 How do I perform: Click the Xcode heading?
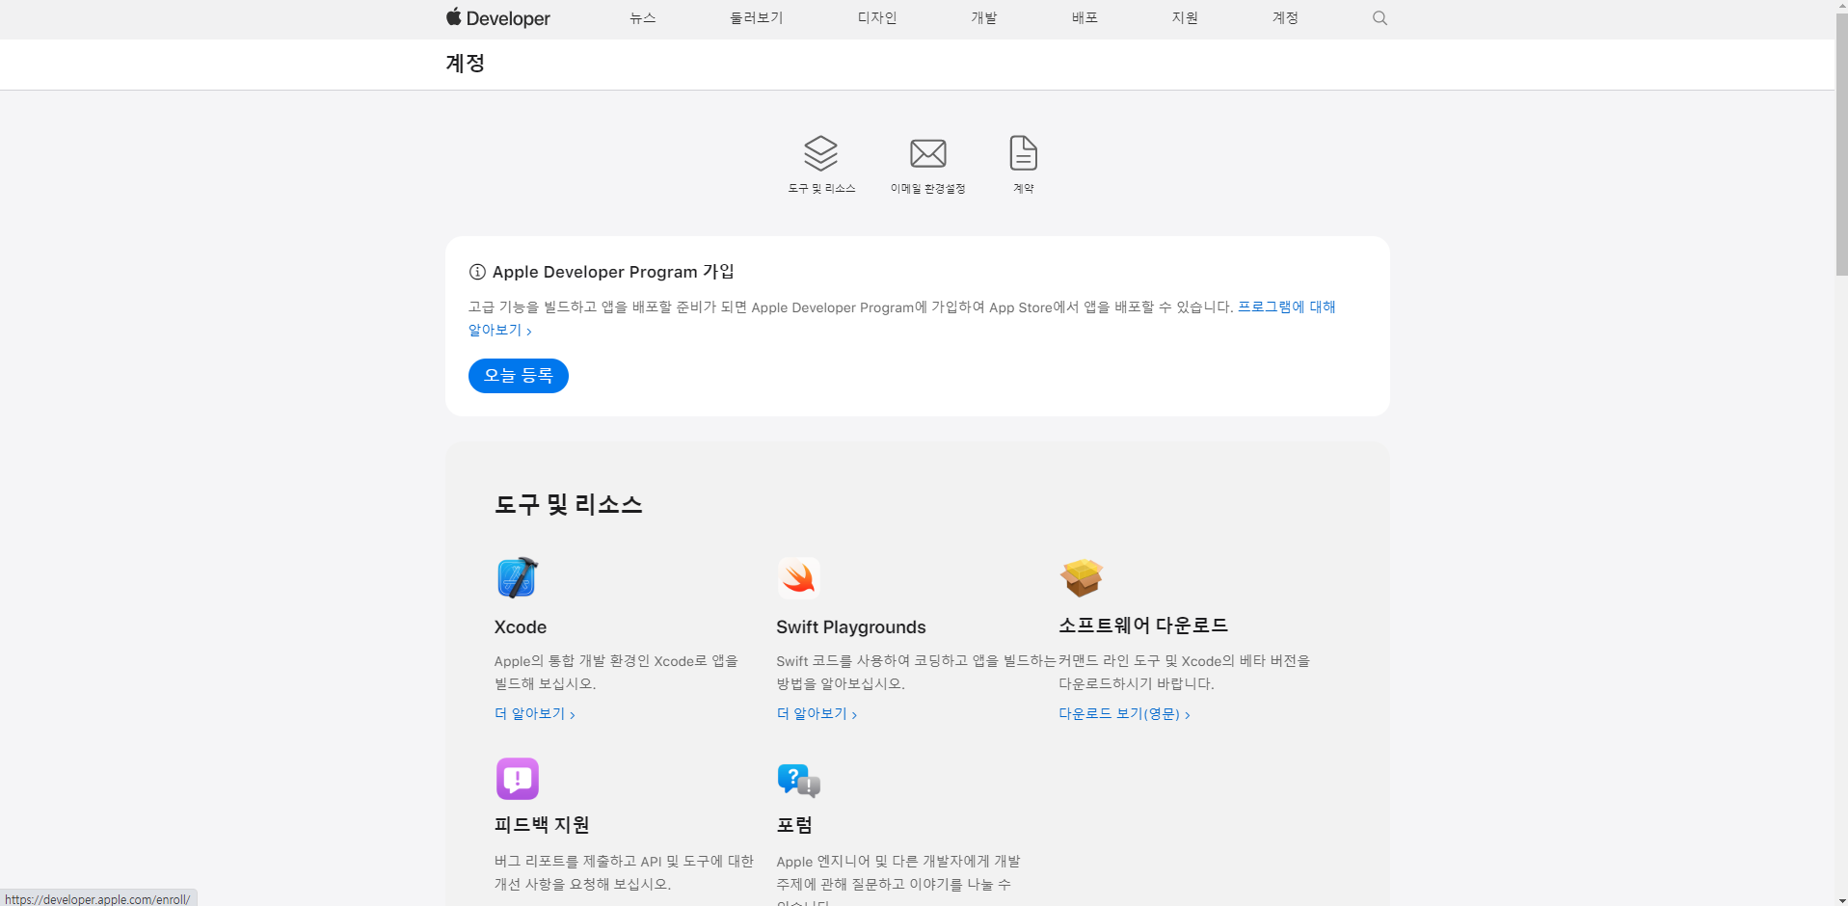click(x=521, y=627)
